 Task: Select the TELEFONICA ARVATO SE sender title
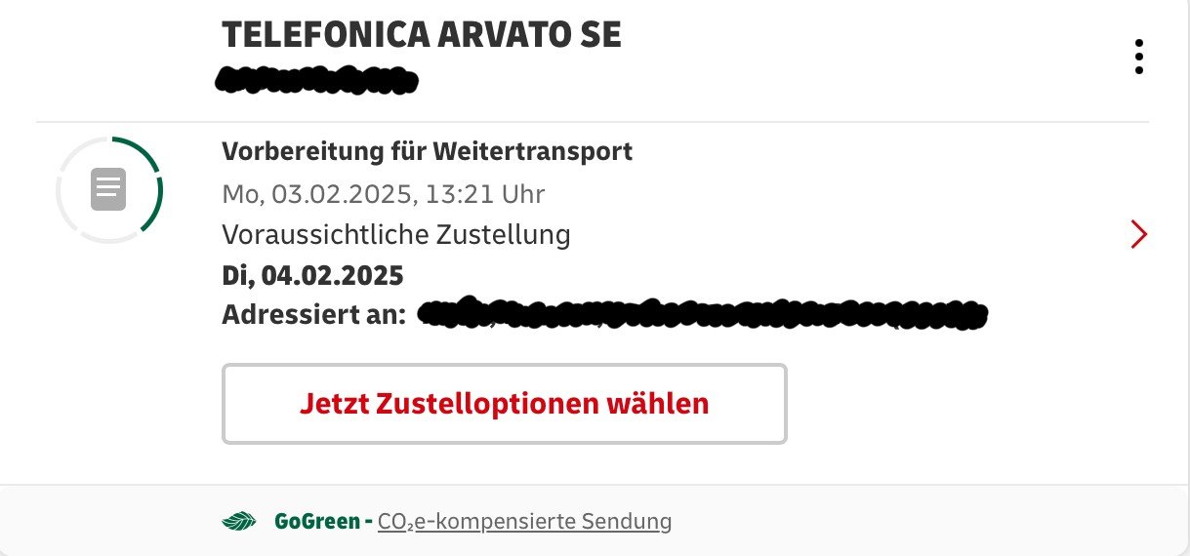(x=422, y=35)
